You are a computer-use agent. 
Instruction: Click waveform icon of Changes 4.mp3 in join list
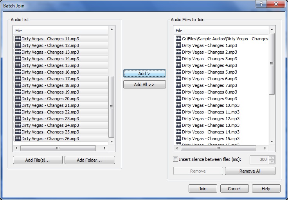[x=178, y=65]
